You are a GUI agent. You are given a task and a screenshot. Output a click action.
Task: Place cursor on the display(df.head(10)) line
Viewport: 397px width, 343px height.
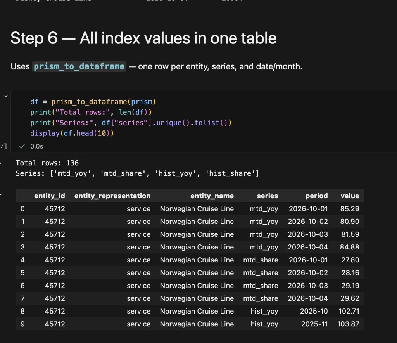click(x=72, y=133)
